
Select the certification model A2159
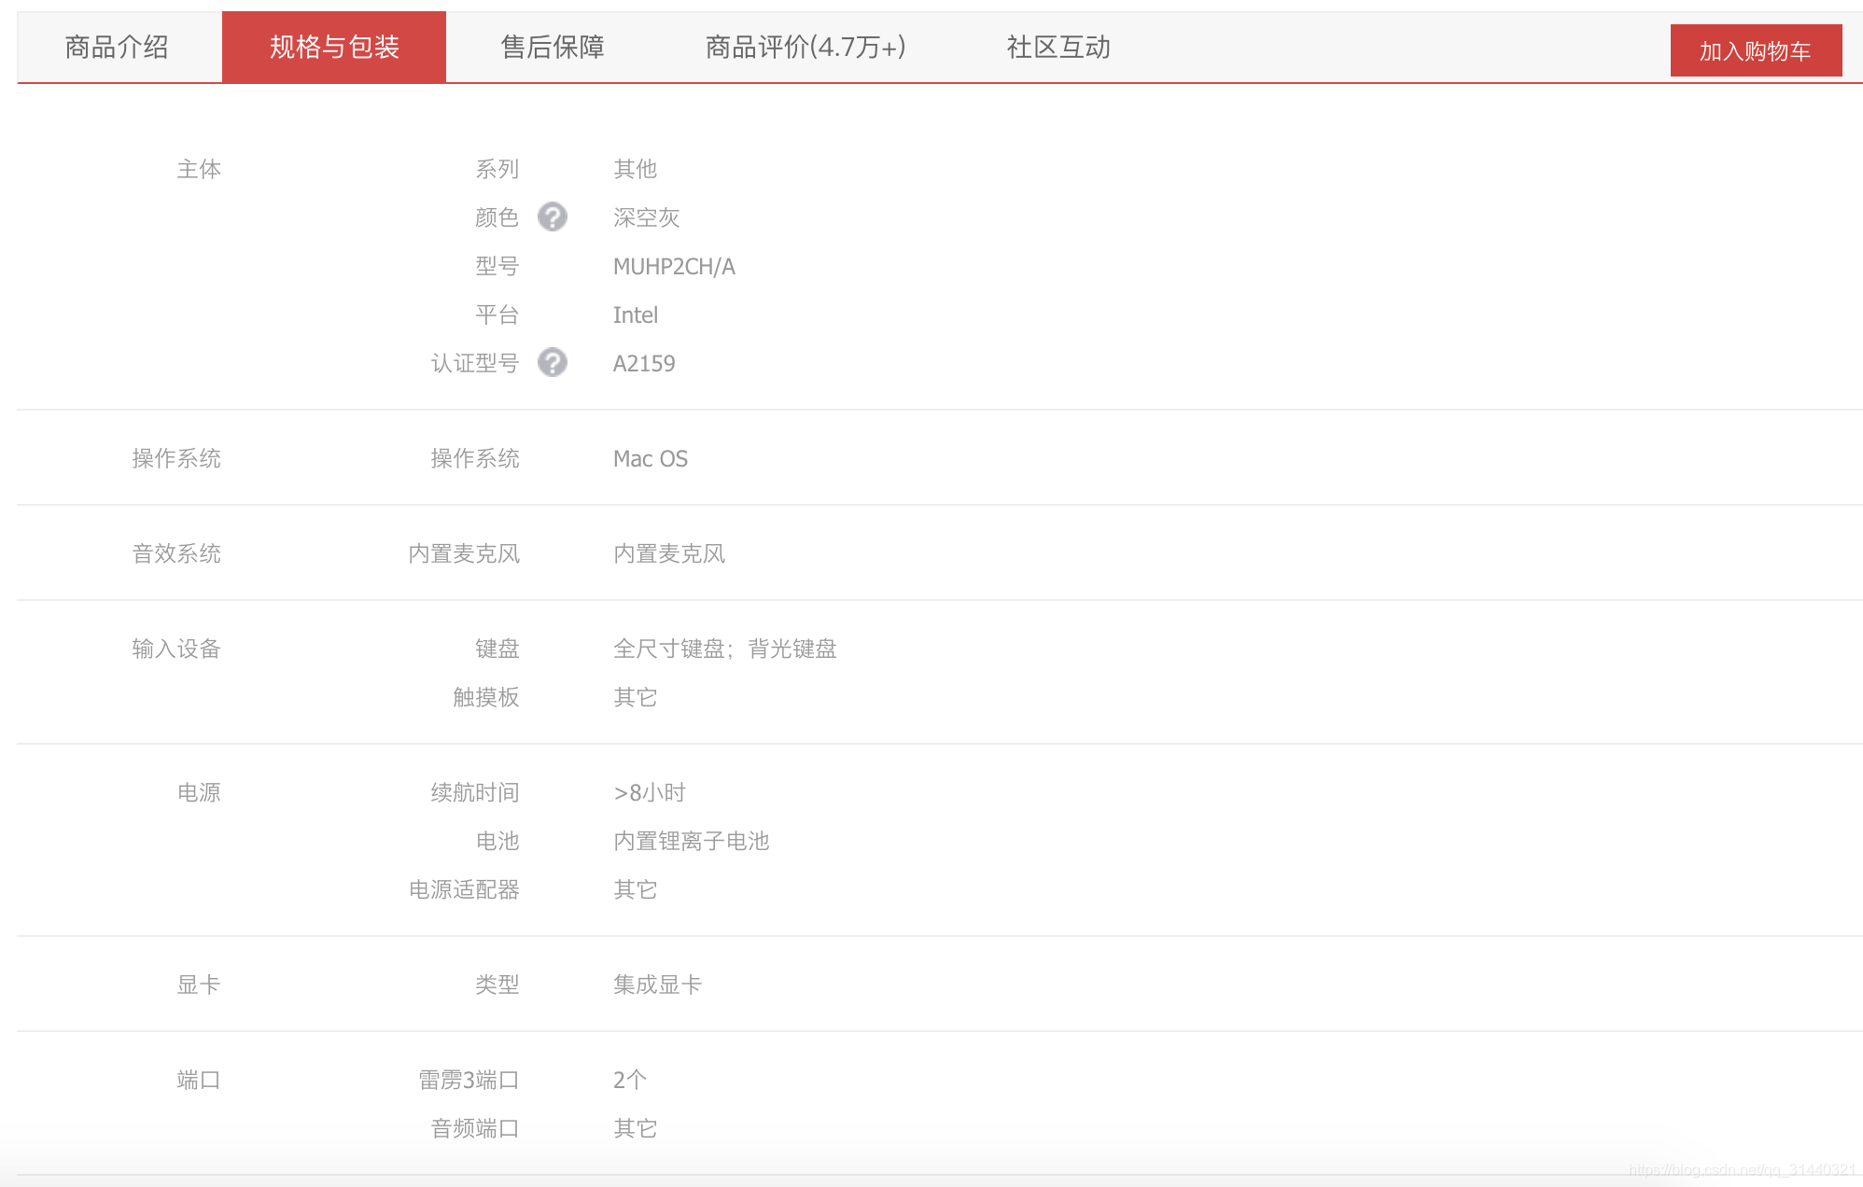(645, 363)
